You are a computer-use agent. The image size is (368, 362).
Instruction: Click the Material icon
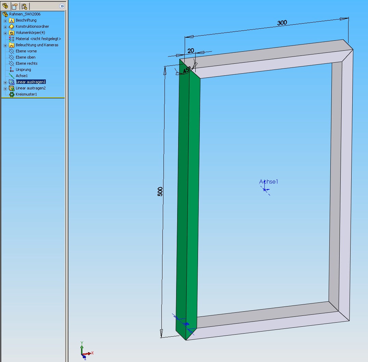point(12,39)
